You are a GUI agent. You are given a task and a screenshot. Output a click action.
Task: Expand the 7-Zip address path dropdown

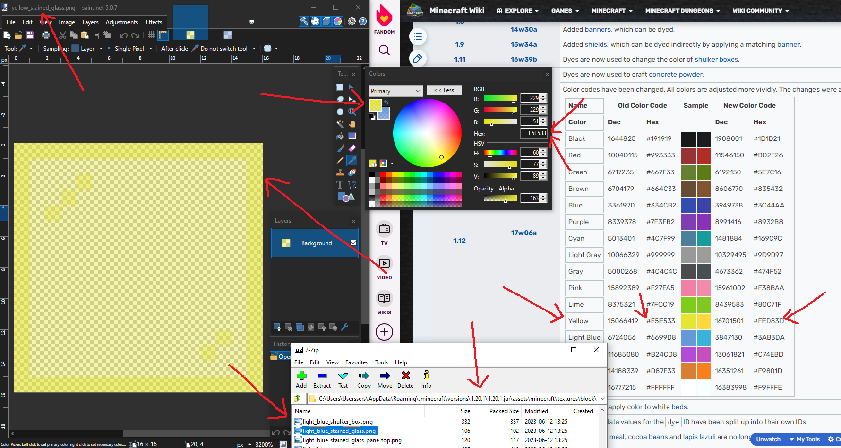point(602,399)
